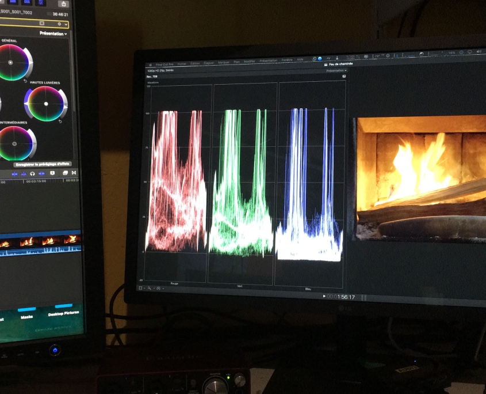Open the Final Cut Pro menu
Image resolution: width=486 pixels, height=394 pixels.
164,65
